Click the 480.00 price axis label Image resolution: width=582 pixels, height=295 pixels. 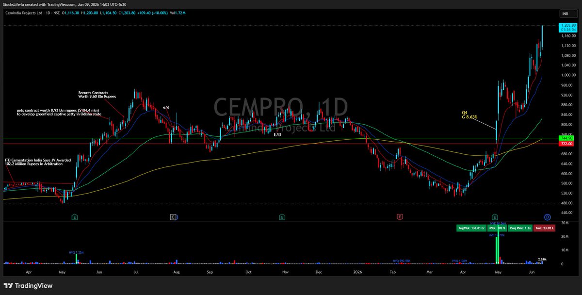[x=566, y=203]
